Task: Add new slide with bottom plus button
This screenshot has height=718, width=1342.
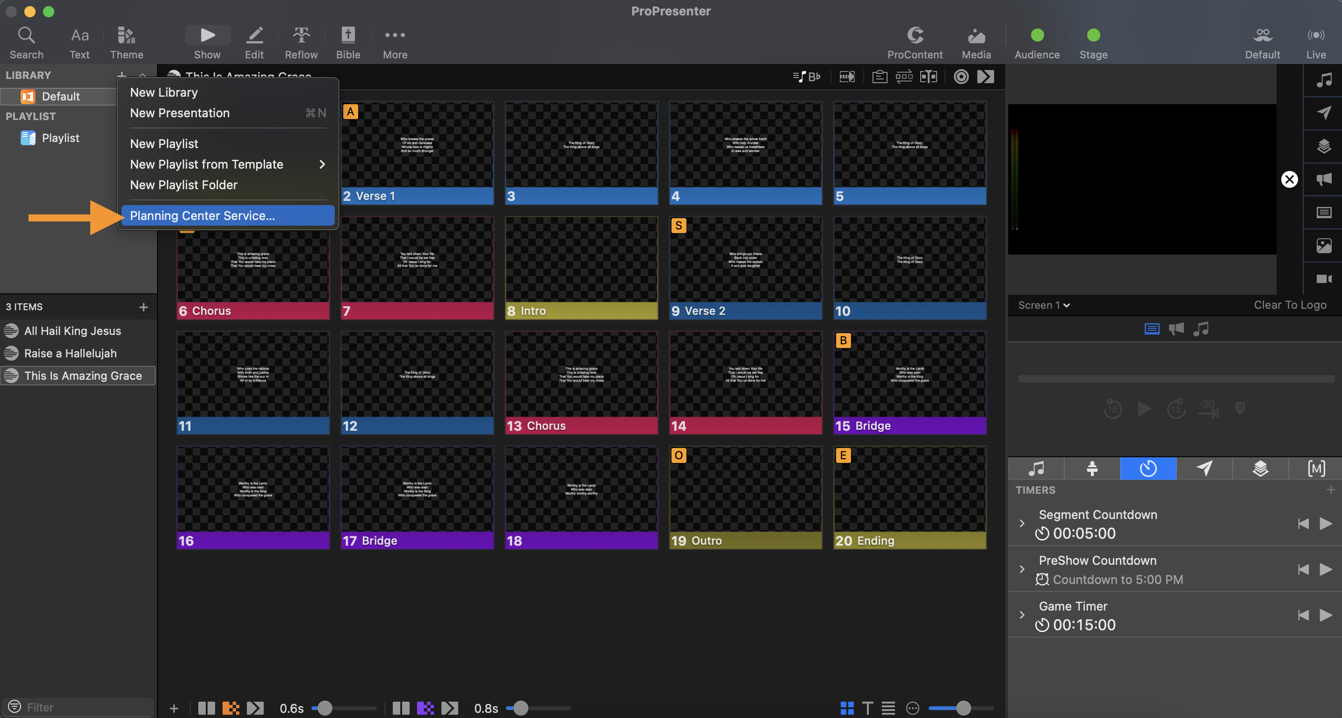Action: coord(174,708)
